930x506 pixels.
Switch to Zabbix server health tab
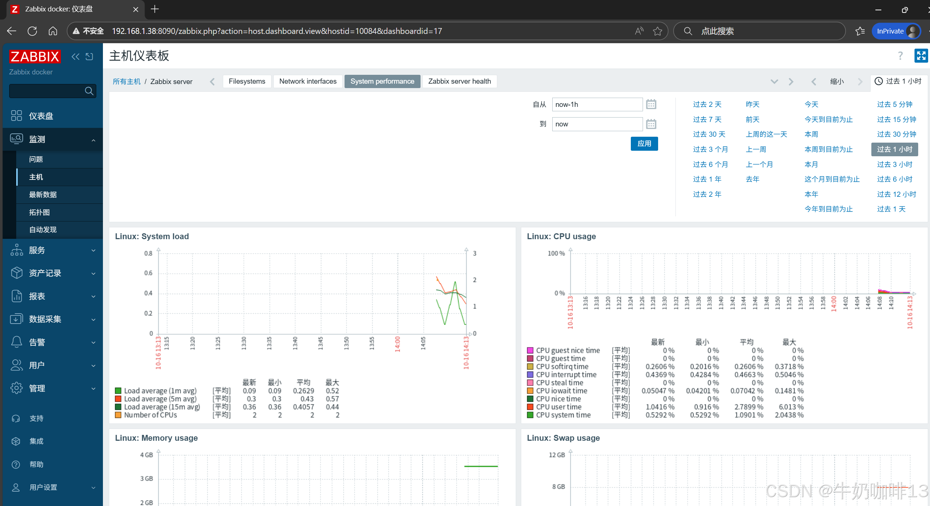pos(459,81)
